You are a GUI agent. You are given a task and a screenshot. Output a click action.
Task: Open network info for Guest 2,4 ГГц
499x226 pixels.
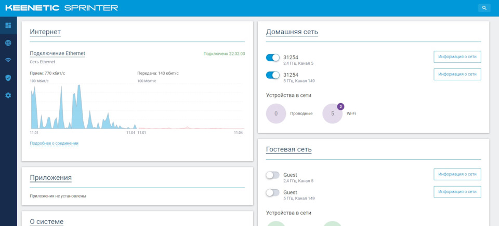(457, 174)
